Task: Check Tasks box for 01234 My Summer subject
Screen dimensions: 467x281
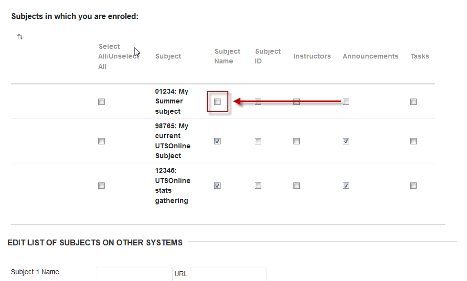Action: coord(413,102)
